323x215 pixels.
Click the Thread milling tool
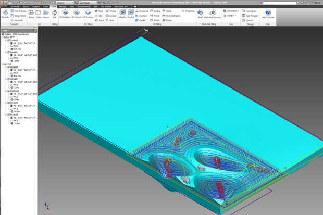pyautogui.click(x=111, y=11)
